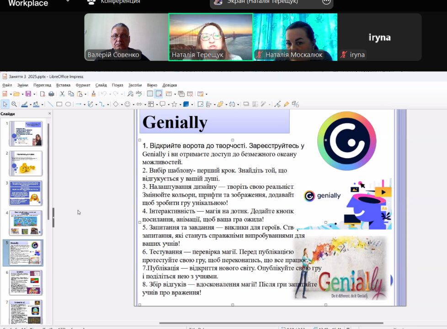Click the New Slide icon
This screenshot has height=329, width=447.
pyautogui.click(x=169, y=94)
